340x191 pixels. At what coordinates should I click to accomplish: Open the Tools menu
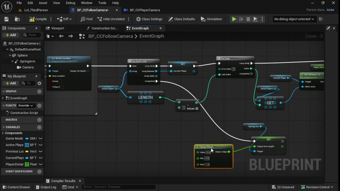coord(102,3)
